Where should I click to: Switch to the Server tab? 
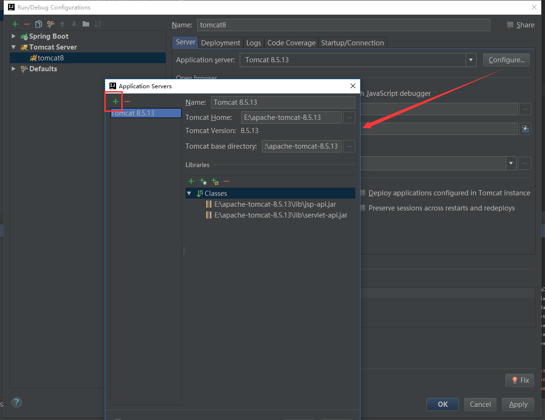pyautogui.click(x=185, y=42)
